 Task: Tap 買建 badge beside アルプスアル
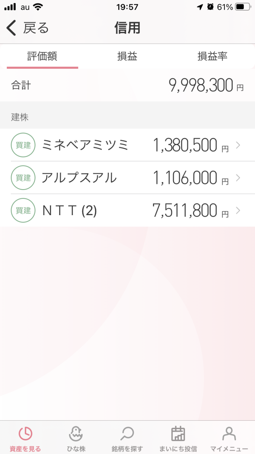(23, 177)
